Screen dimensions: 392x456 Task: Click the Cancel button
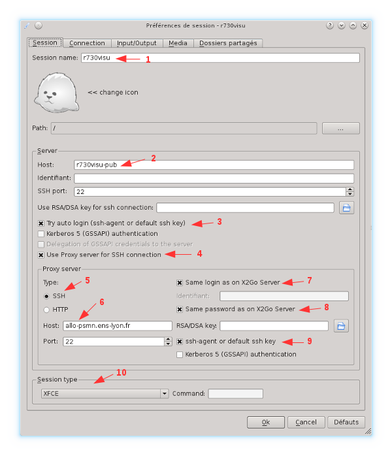(306, 422)
